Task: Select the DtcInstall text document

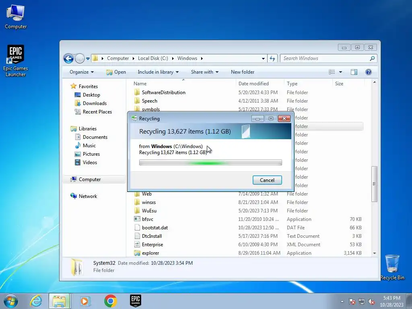Action: point(152,236)
